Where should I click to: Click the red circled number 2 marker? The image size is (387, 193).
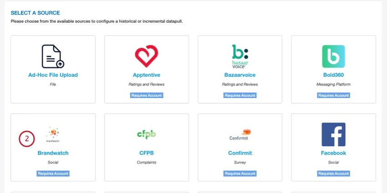tap(27, 139)
